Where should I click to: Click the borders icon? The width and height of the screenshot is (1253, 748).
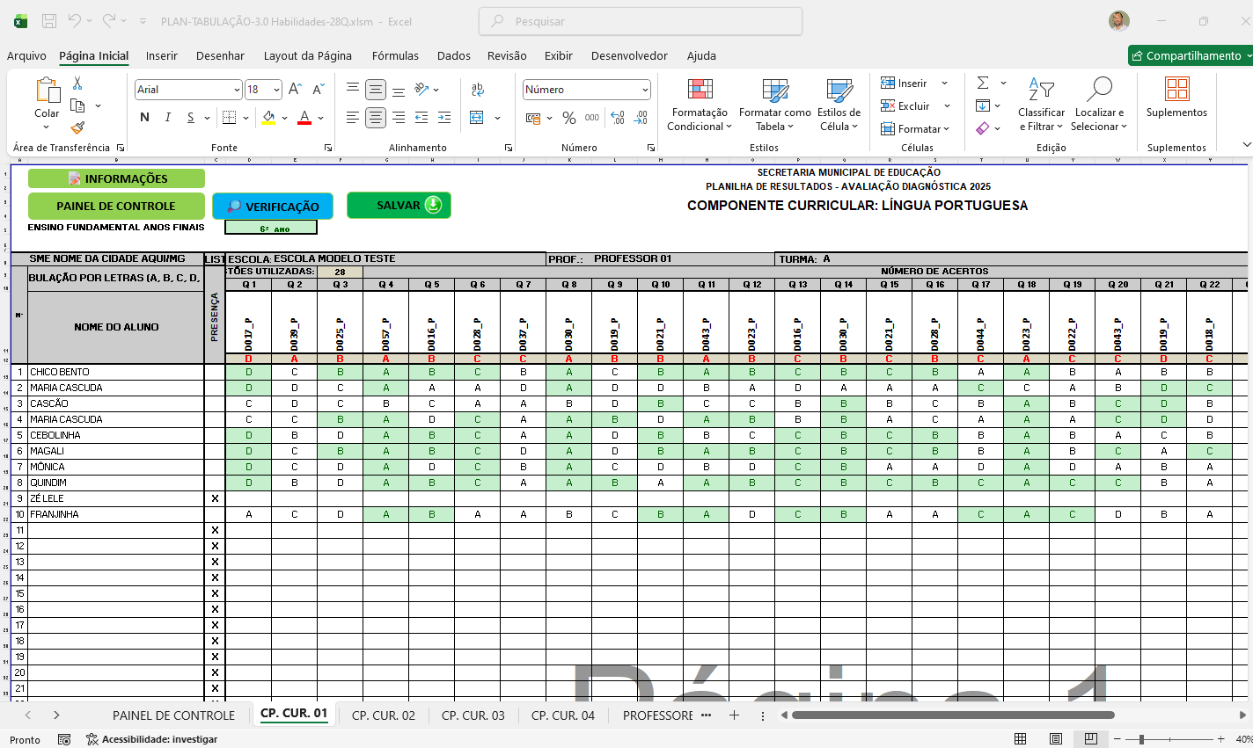pyautogui.click(x=230, y=117)
